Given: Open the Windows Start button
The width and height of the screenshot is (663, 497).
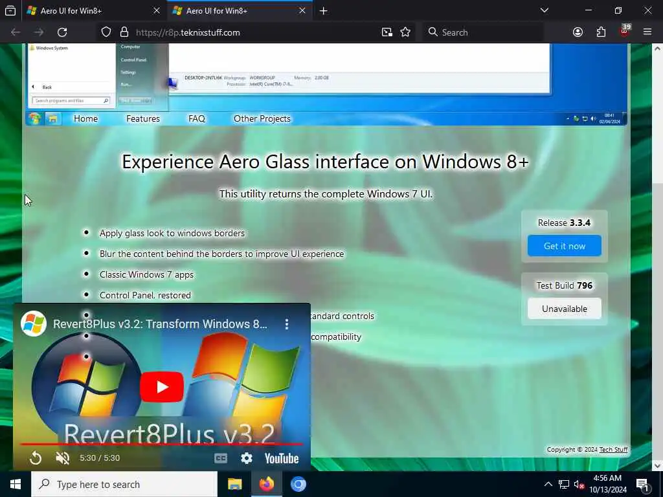Looking at the screenshot, I should click(x=16, y=484).
